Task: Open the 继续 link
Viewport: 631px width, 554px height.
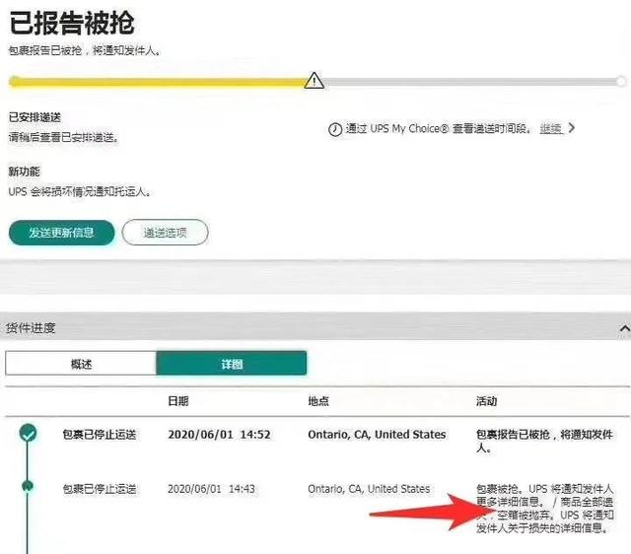Action: point(550,129)
